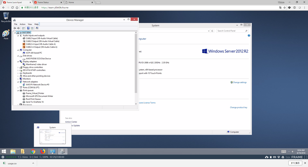Click the License Terms link in System window
308x167 pixels.
(x=147, y=103)
